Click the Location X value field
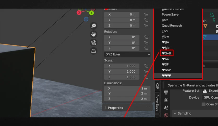218x126 pixels. tap(122, 14)
